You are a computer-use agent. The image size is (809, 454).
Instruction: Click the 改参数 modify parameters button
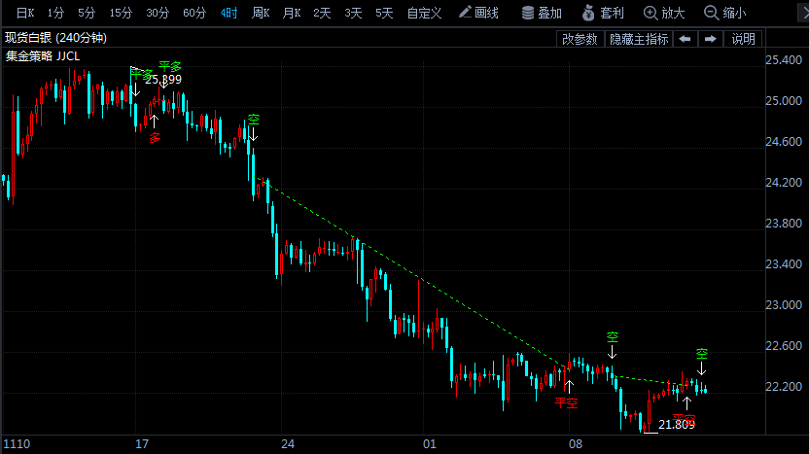pos(580,39)
